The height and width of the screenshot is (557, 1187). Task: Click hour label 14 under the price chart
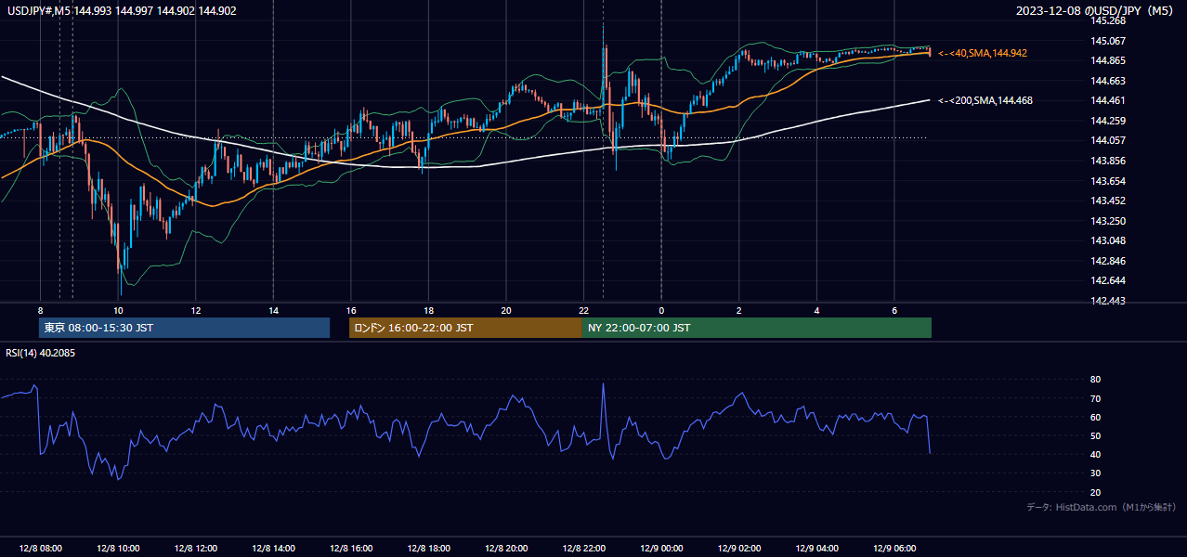tap(273, 310)
